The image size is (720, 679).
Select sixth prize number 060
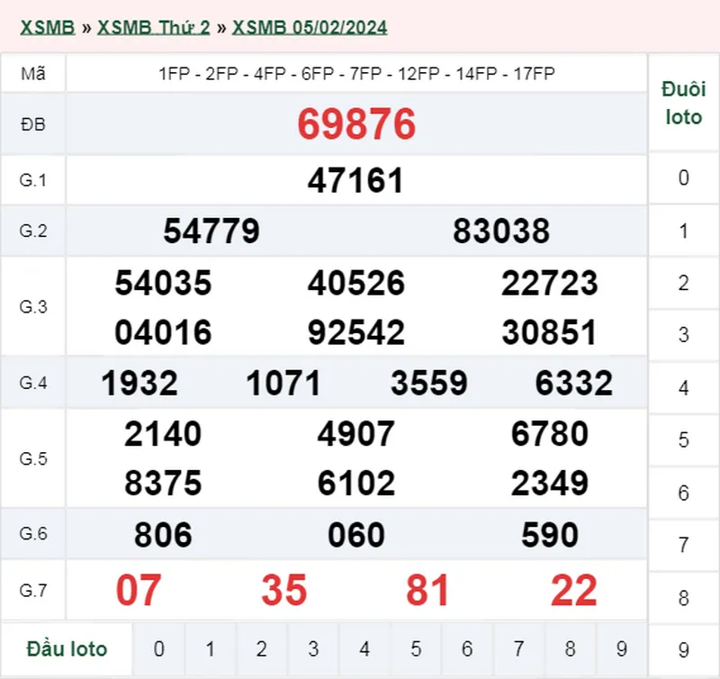coord(354,533)
